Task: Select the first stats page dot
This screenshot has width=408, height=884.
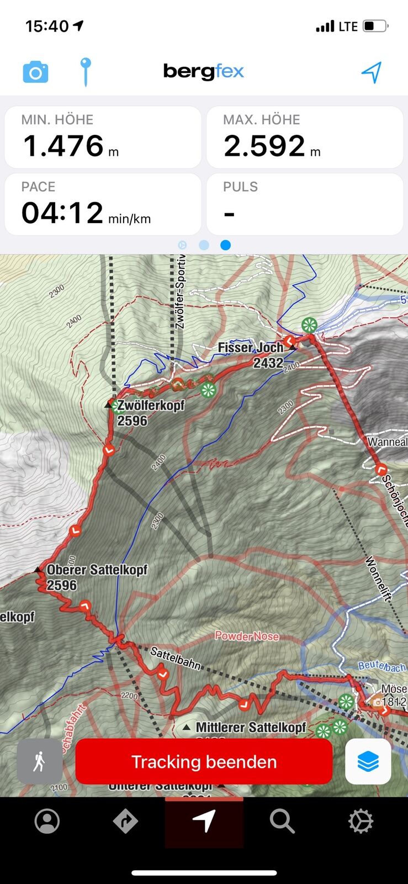Action: pos(183,245)
